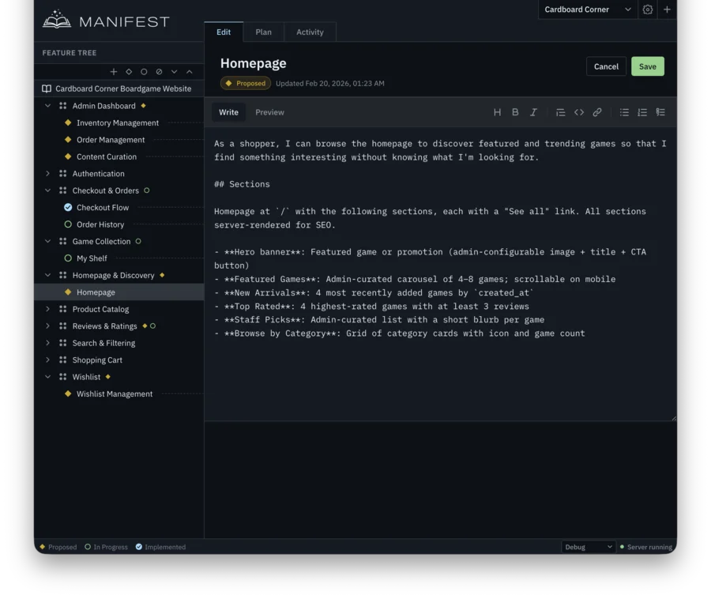Image resolution: width=711 pixels, height=599 pixels.
Task: Open the settings gear next to Cardboard Corner
Action: (x=649, y=9)
